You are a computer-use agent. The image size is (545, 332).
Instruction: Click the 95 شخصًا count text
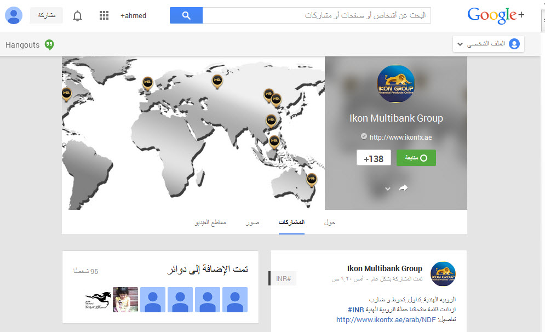tap(86, 271)
